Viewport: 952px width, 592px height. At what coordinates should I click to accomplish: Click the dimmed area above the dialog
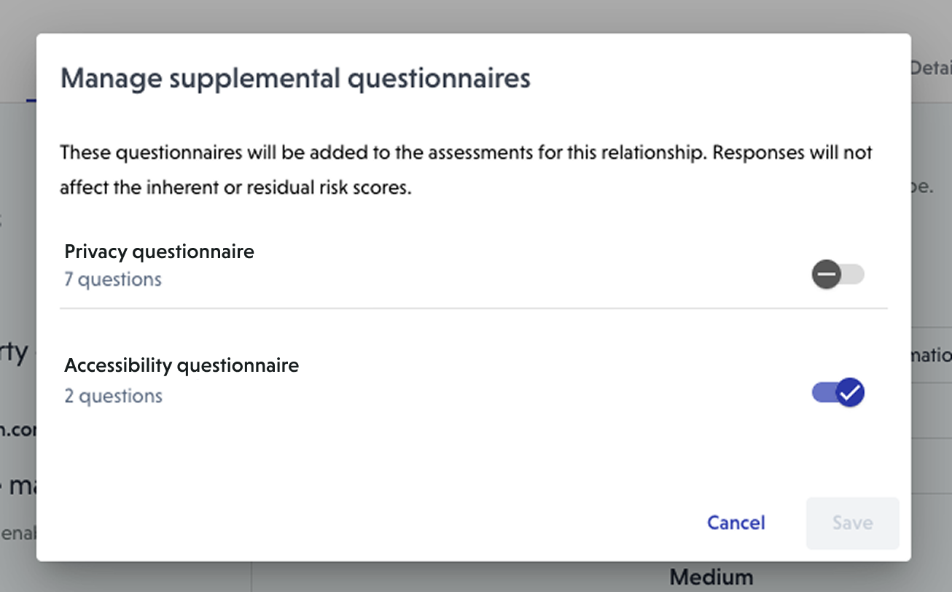pos(474,15)
